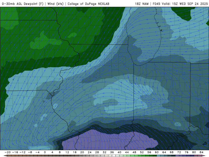Select the "18Z NAM" model run label
209x157 pixels.
coord(142,4)
